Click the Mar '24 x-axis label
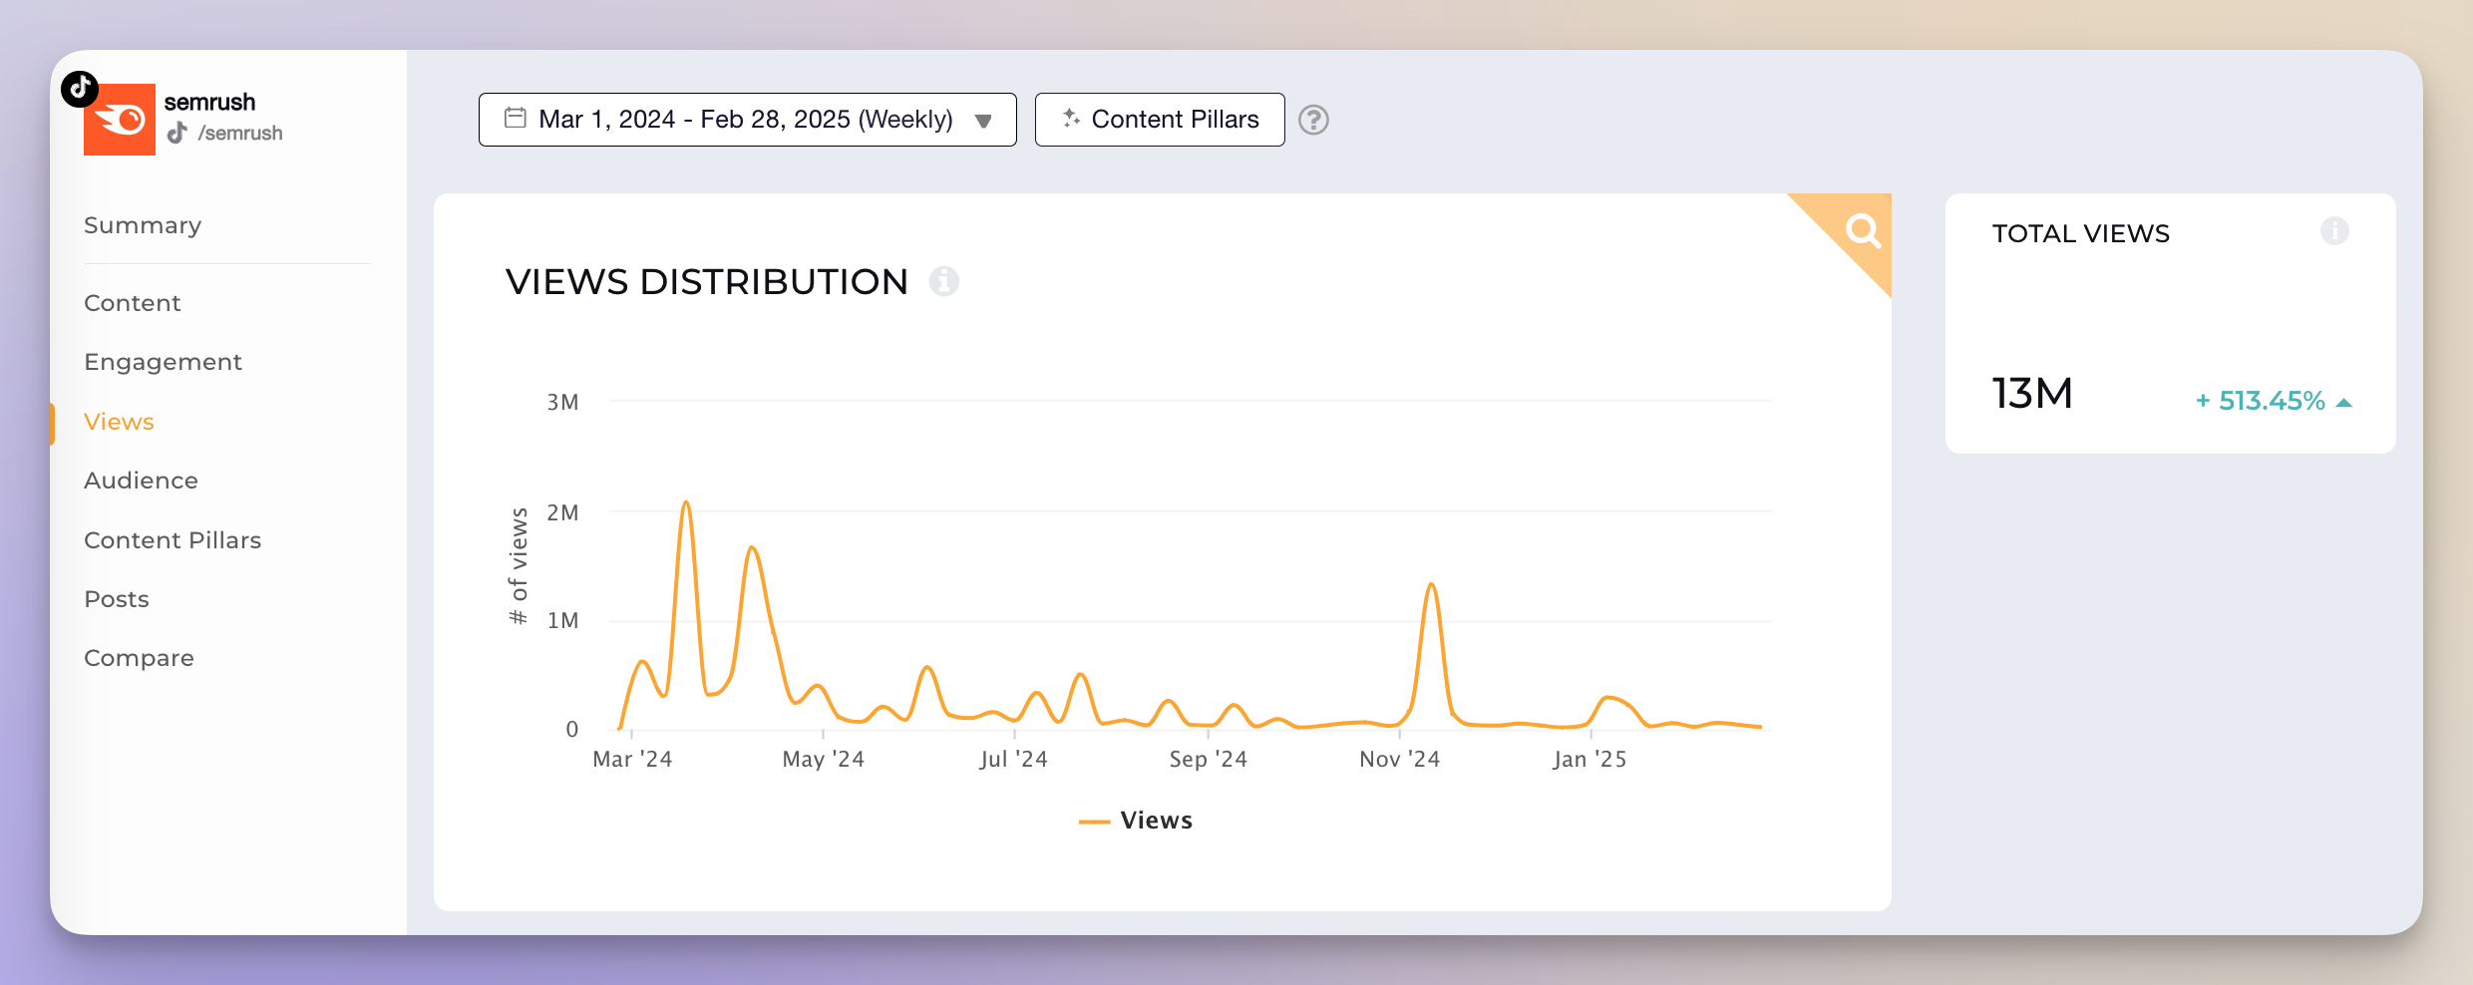The image size is (2473, 985). tap(632, 760)
